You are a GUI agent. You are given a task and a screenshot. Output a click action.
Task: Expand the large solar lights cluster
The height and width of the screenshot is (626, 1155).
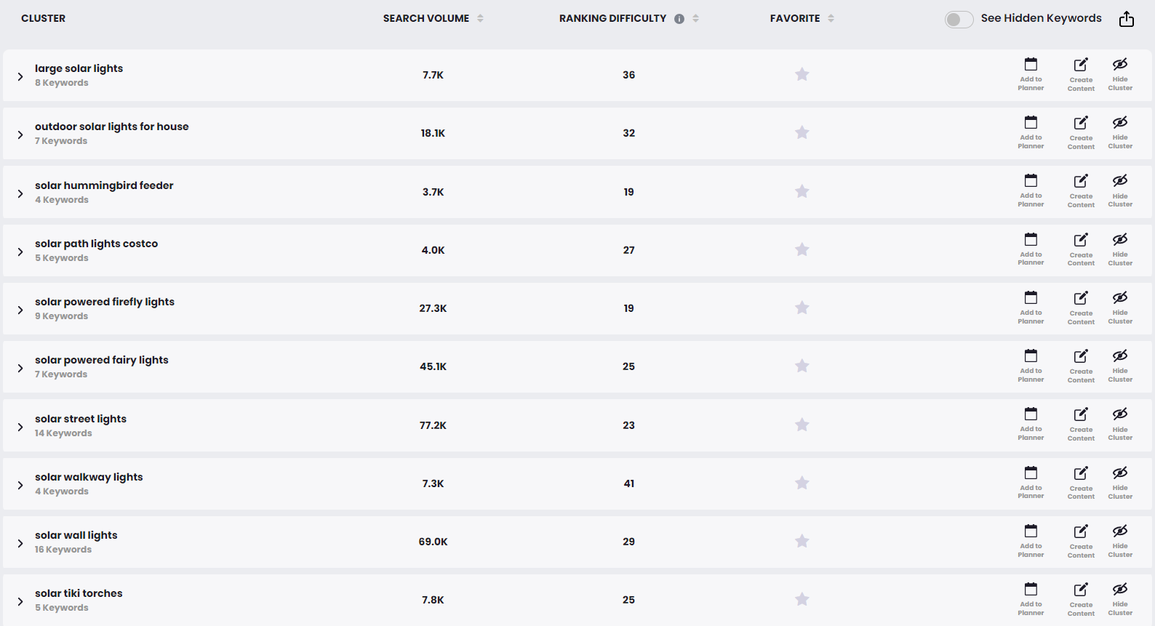point(20,76)
